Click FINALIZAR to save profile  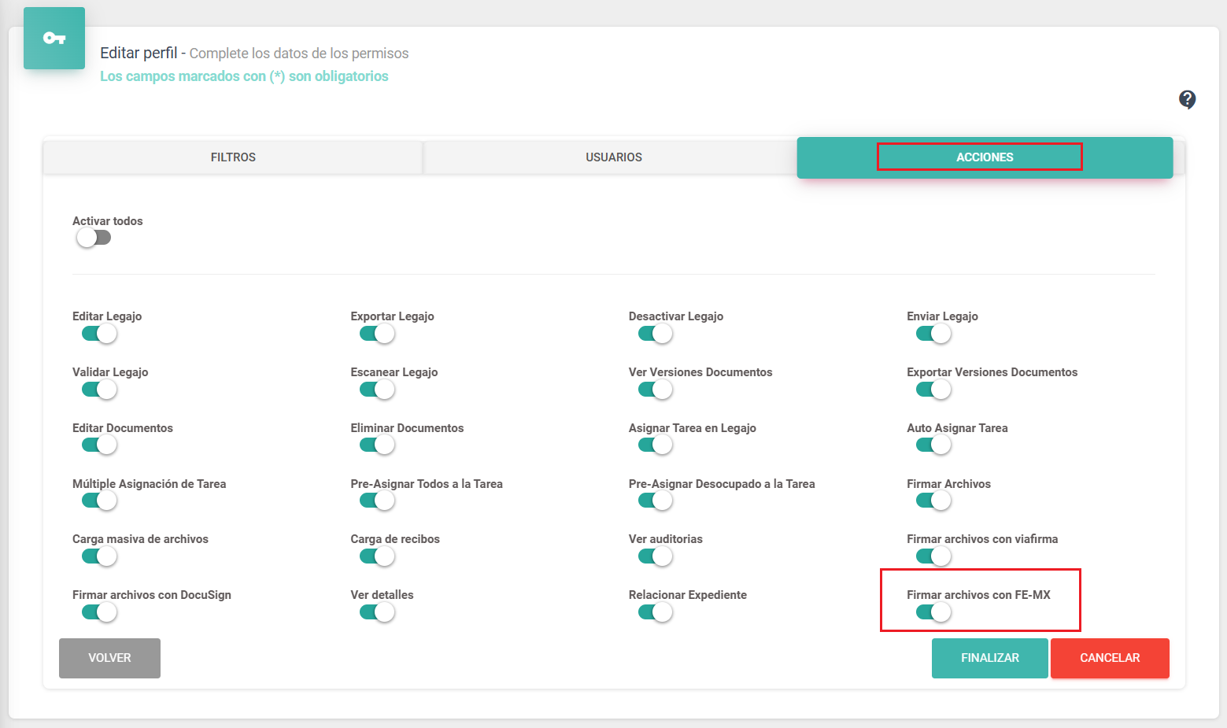[x=990, y=658]
